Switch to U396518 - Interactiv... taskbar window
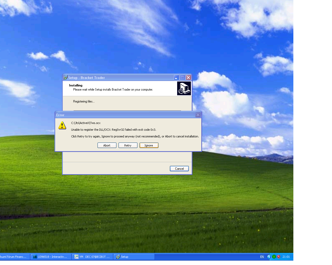The width and height of the screenshot is (332, 265). (51, 257)
